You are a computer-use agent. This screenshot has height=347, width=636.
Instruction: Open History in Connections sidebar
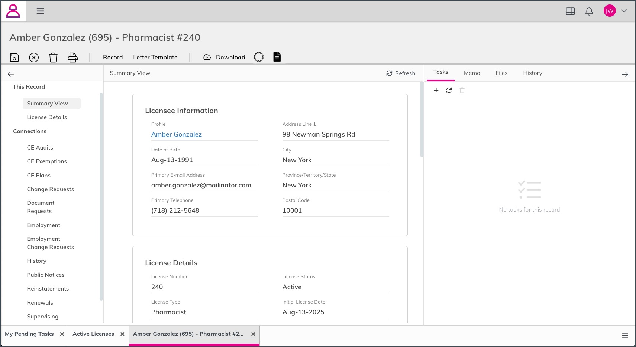36,261
